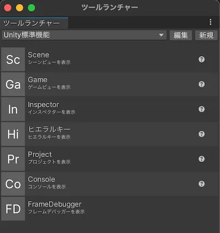Show help for the Inspector entry
This screenshot has width=220, height=233.
tap(201, 109)
